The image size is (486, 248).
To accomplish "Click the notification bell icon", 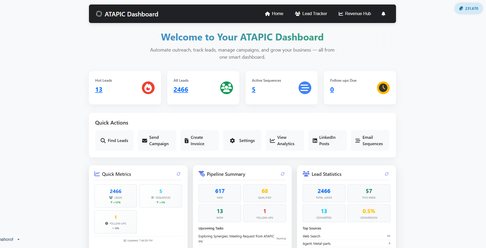I will click(383, 13).
